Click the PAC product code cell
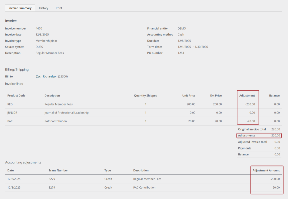 (x=10, y=121)
